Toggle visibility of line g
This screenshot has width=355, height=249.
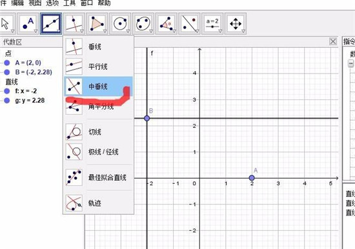[x=7, y=101]
